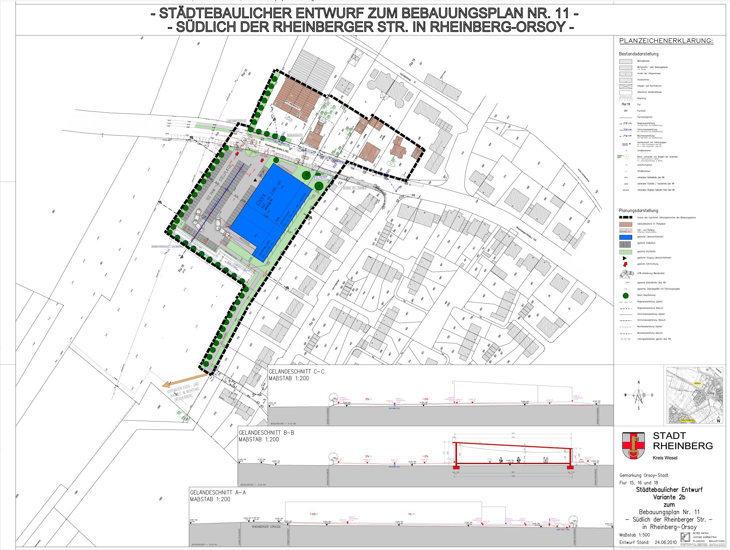Click the green Baum Neupflanzung legend circle

626,295
